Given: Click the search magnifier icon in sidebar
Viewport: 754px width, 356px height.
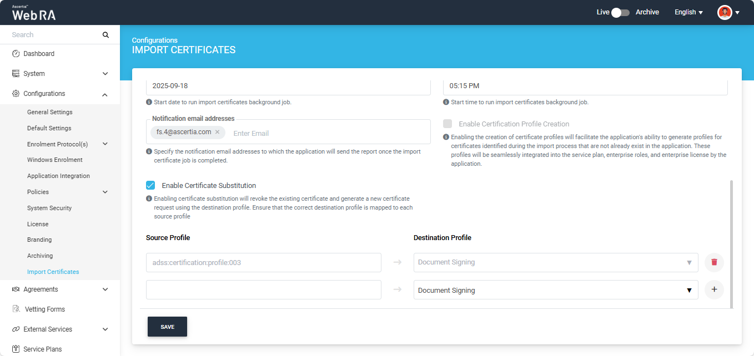Looking at the screenshot, I should click(105, 35).
